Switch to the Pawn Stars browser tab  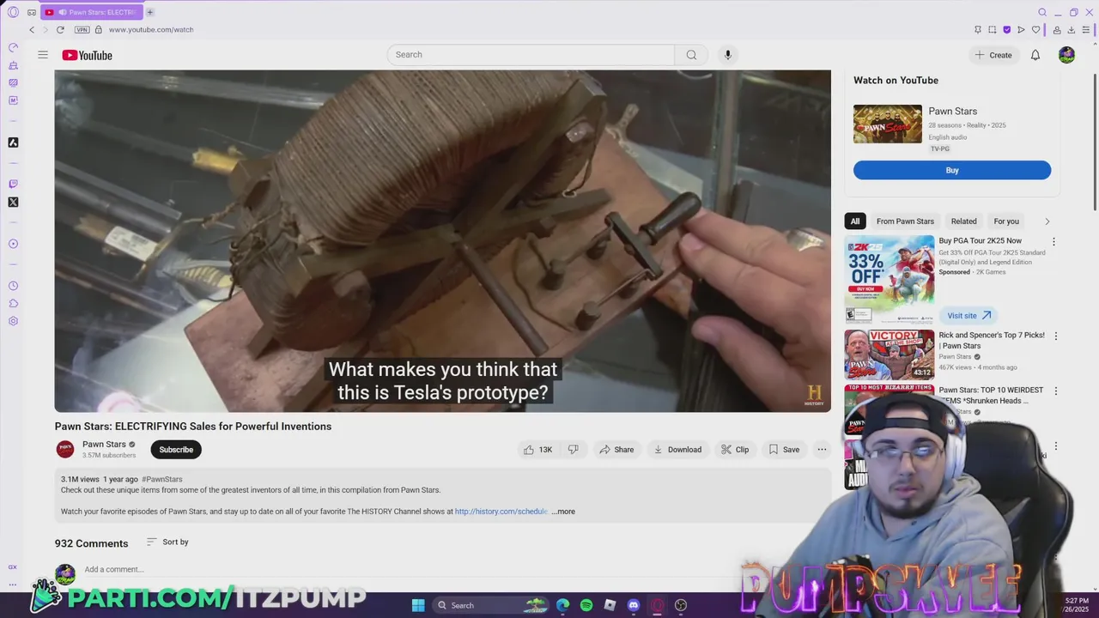[x=92, y=12]
